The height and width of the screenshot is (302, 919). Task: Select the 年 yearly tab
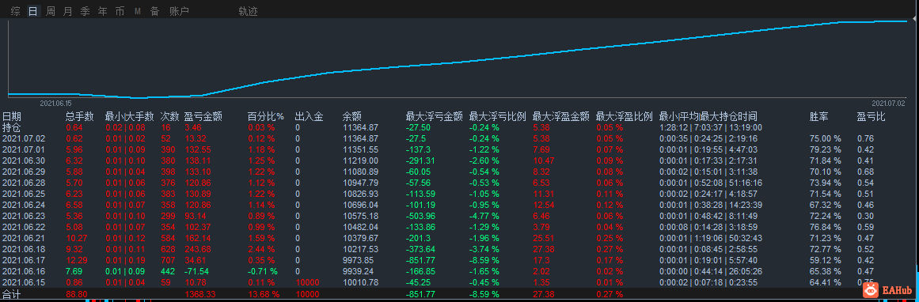[x=103, y=11]
